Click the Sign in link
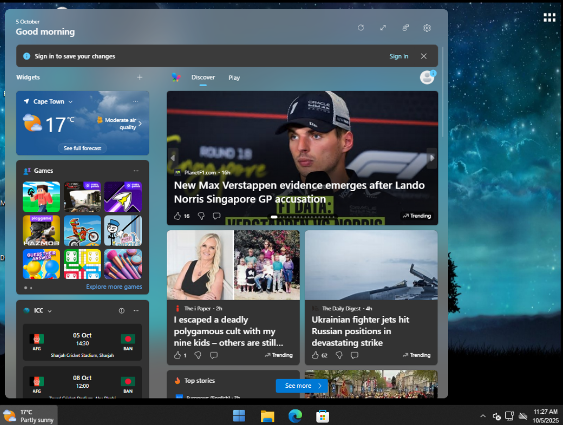The image size is (563, 425). [x=399, y=56]
